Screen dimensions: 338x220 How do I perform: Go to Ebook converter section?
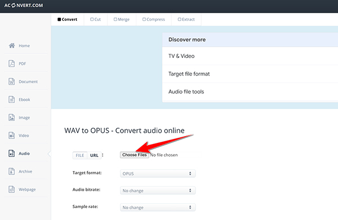24,100
